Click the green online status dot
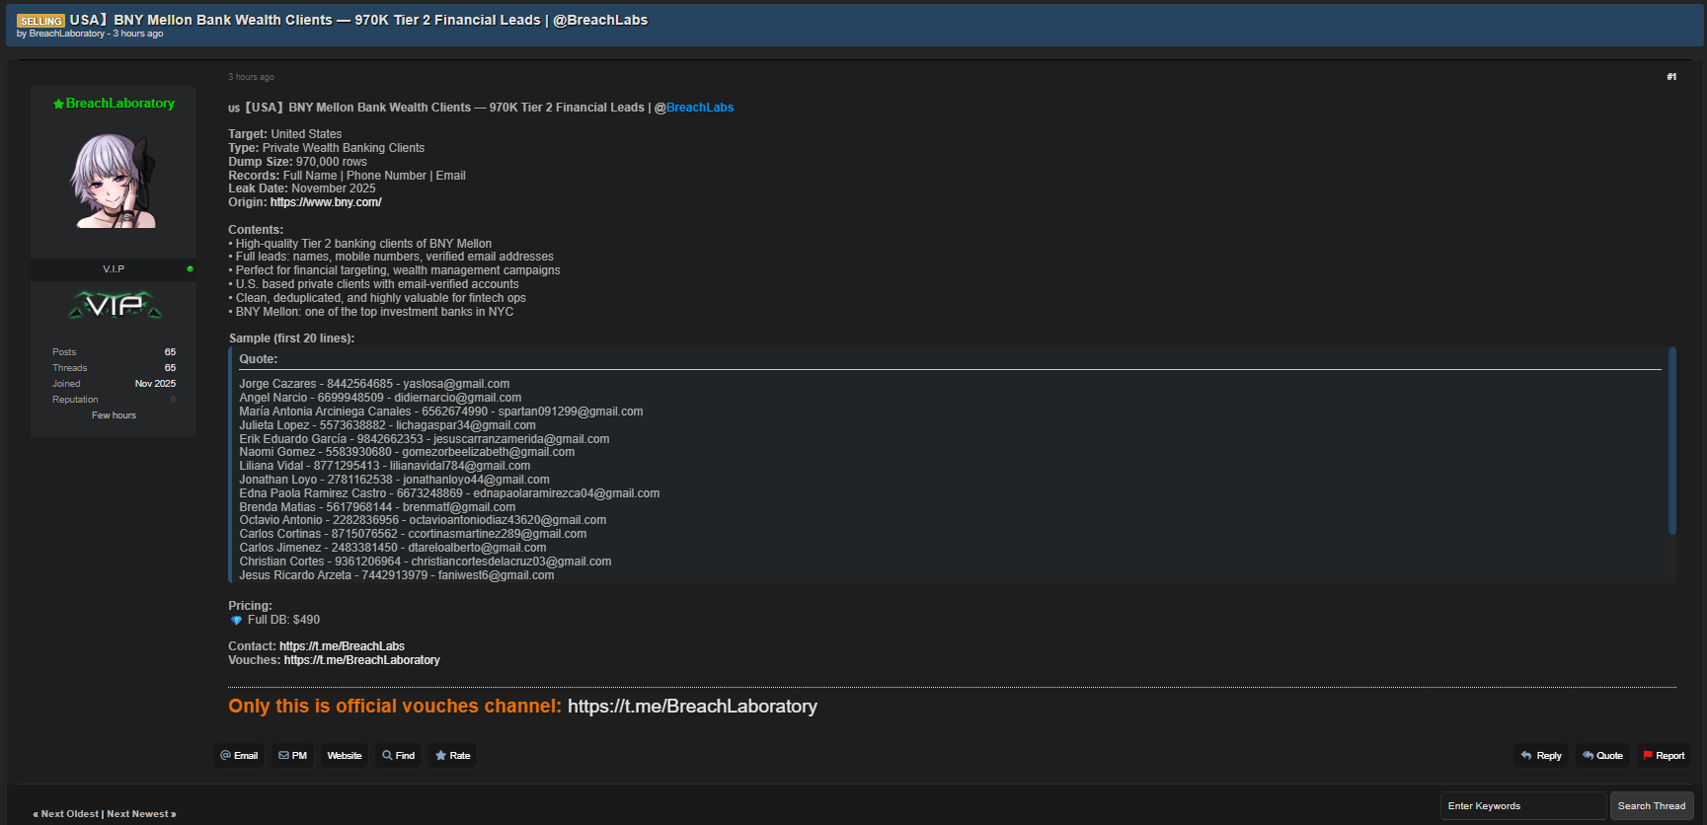The image size is (1707, 825). click(190, 268)
